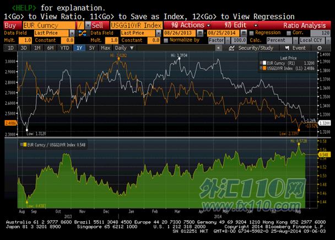
Task: Click the Hi 0.5728 ratio marker
Action: (299, 144)
